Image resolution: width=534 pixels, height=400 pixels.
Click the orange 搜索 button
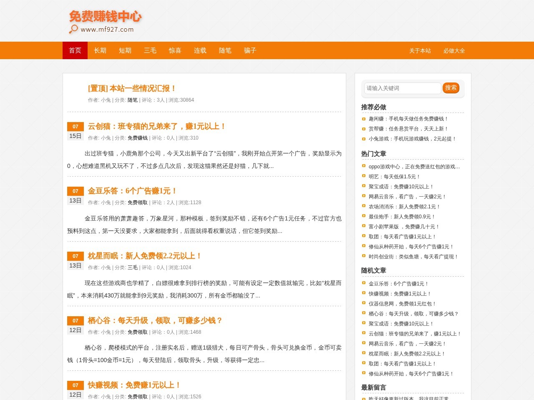[451, 88]
